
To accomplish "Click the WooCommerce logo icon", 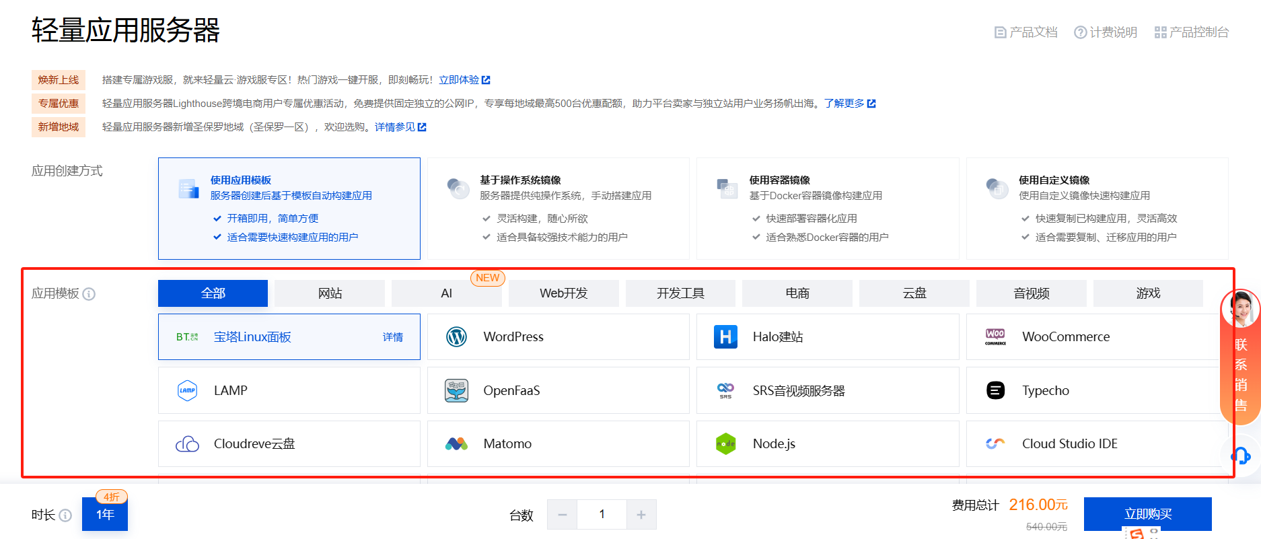I will pyautogui.click(x=995, y=336).
